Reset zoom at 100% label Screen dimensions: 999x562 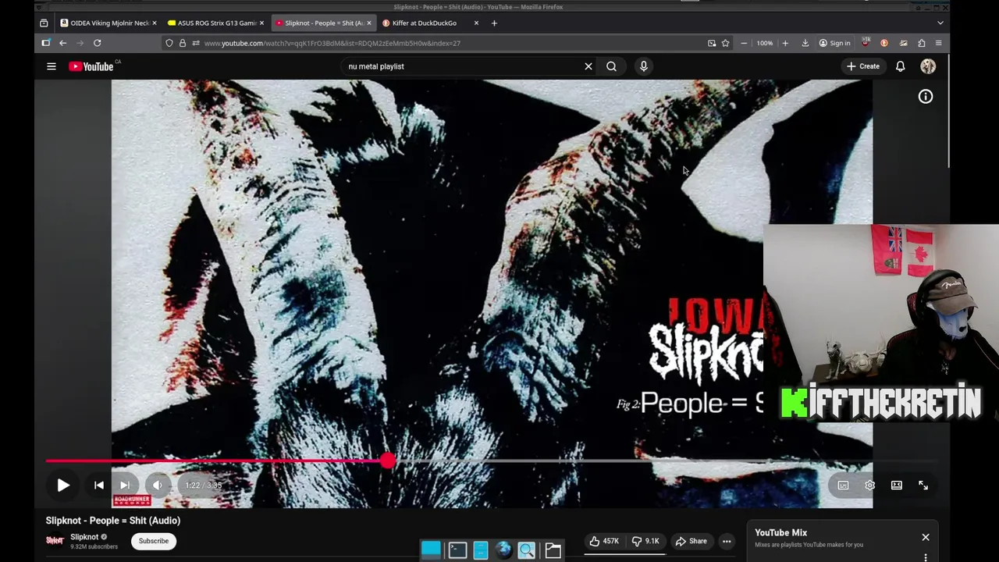765,43
